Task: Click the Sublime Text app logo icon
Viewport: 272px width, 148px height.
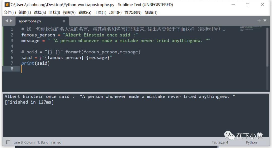Action: click(x=7, y=5)
